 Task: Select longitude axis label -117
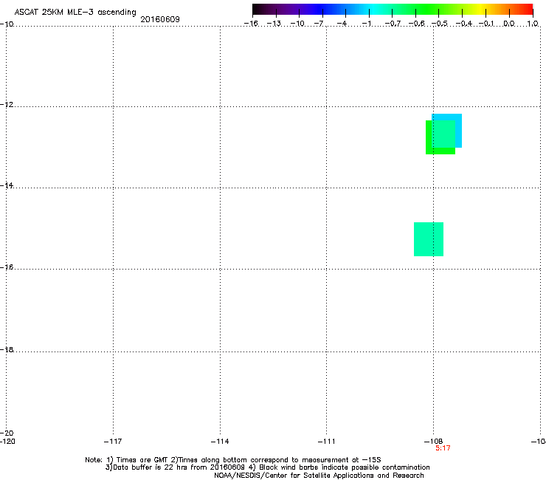(113, 442)
